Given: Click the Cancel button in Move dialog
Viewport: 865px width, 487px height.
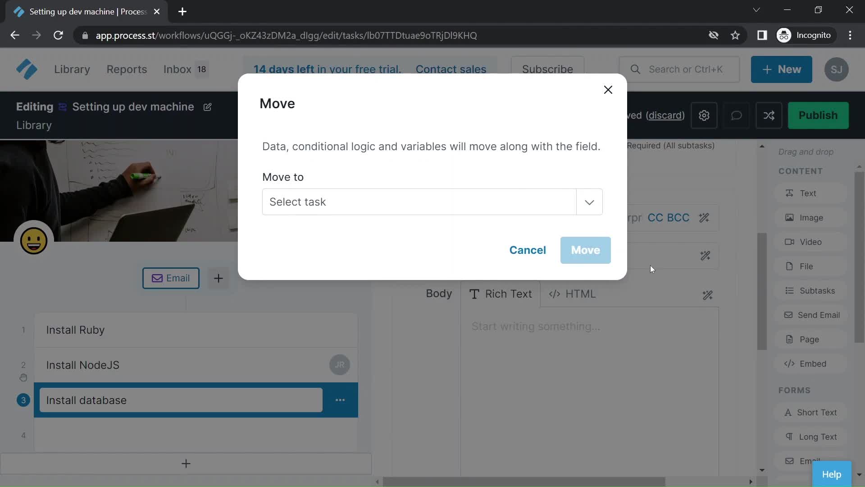Looking at the screenshot, I should [x=527, y=250].
